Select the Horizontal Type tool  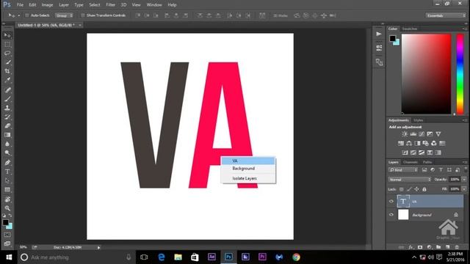coord(7,172)
